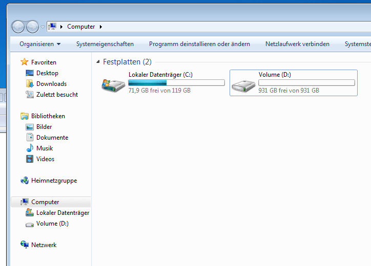This screenshot has height=266, width=371.
Task: Open the Videos library
Action: pyautogui.click(x=46, y=159)
